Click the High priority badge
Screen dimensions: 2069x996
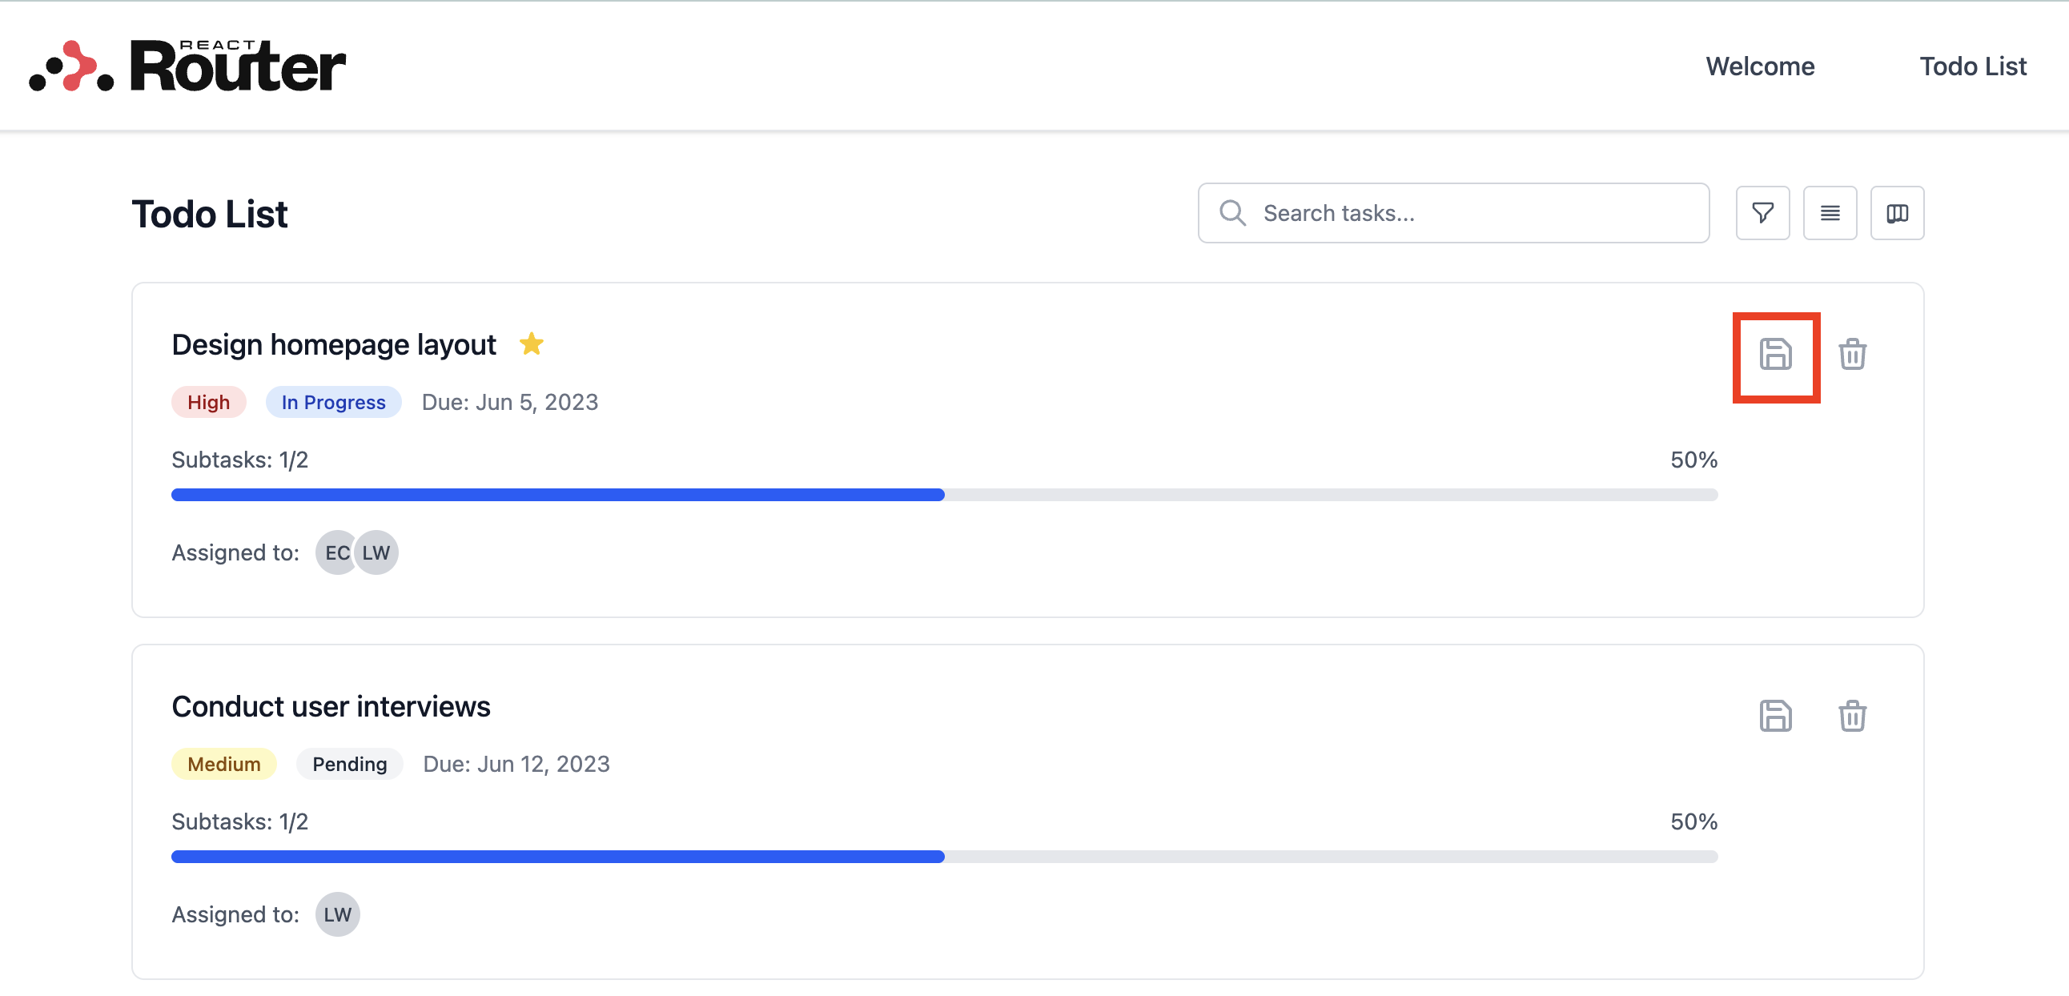[209, 403]
